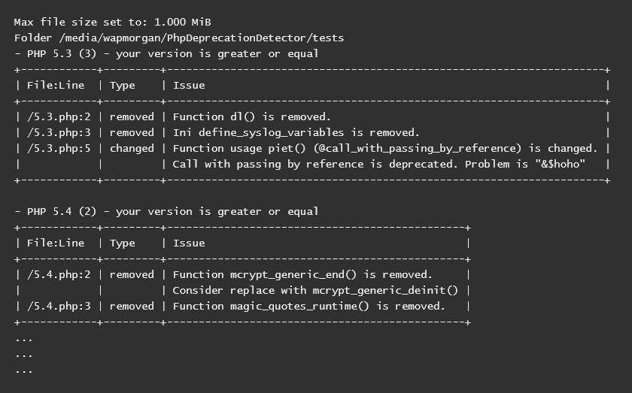Click "Function mcrypt_generic_end() is removed." issue
Viewport: 632px width, 393px height.
pos(302,274)
